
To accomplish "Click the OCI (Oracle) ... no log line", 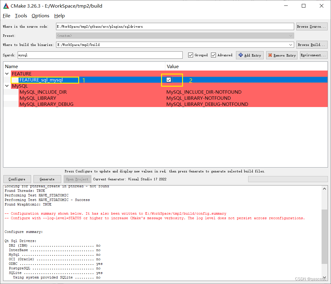I will tap(55, 259).
